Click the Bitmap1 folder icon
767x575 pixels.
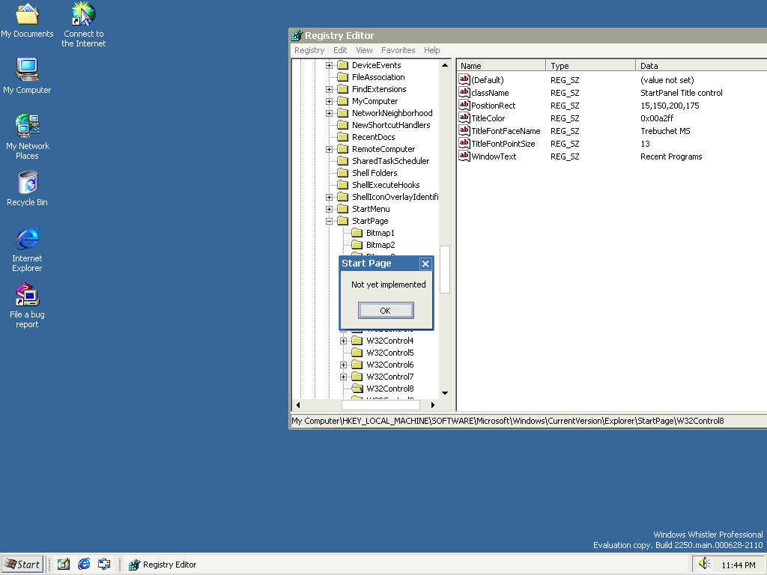click(357, 233)
